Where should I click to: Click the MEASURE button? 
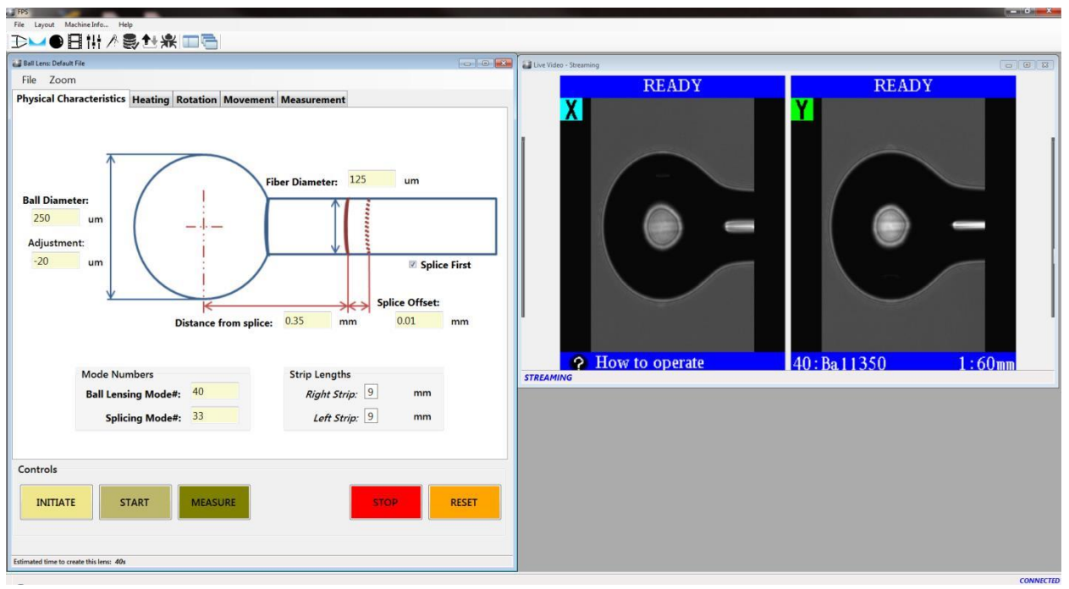(213, 502)
